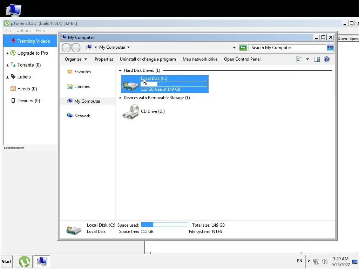This screenshot has width=359, height=269.
Task: Click the Show desktop icon at taskbar end
Action: [x=355, y=261]
